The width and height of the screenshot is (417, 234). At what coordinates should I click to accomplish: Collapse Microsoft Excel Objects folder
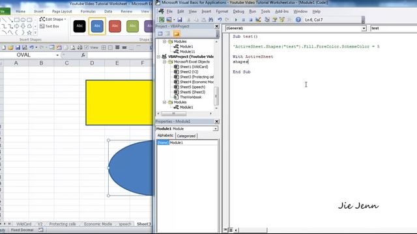(164, 62)
